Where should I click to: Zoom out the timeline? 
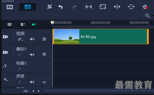[147, 16]
